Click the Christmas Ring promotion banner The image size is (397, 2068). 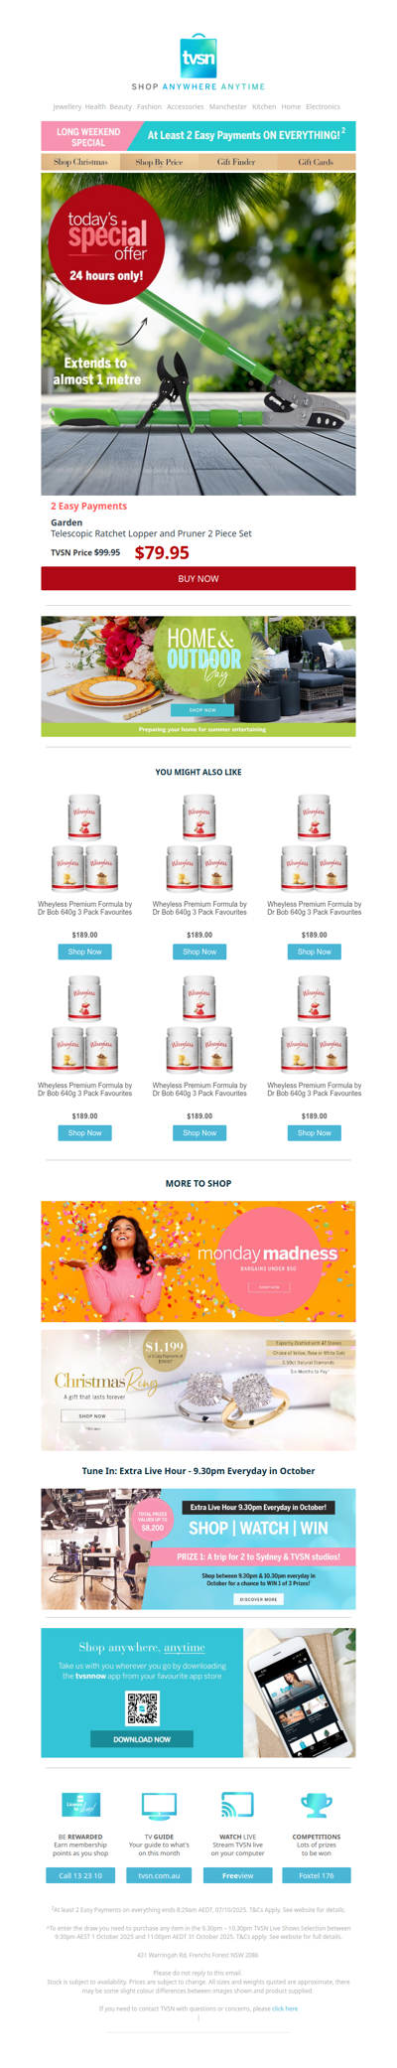(198, 1391)
